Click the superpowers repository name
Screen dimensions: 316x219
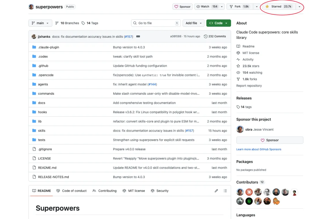point(49,7)
